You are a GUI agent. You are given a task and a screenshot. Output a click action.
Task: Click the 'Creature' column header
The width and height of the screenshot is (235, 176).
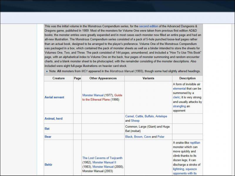(58, 78)
